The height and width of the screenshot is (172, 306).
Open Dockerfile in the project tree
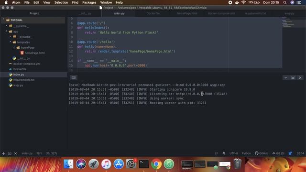coord(20,69)
